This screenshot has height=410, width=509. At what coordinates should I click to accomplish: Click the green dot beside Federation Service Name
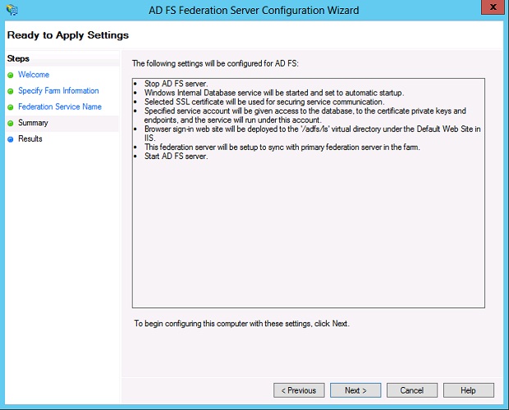point(11,107)
